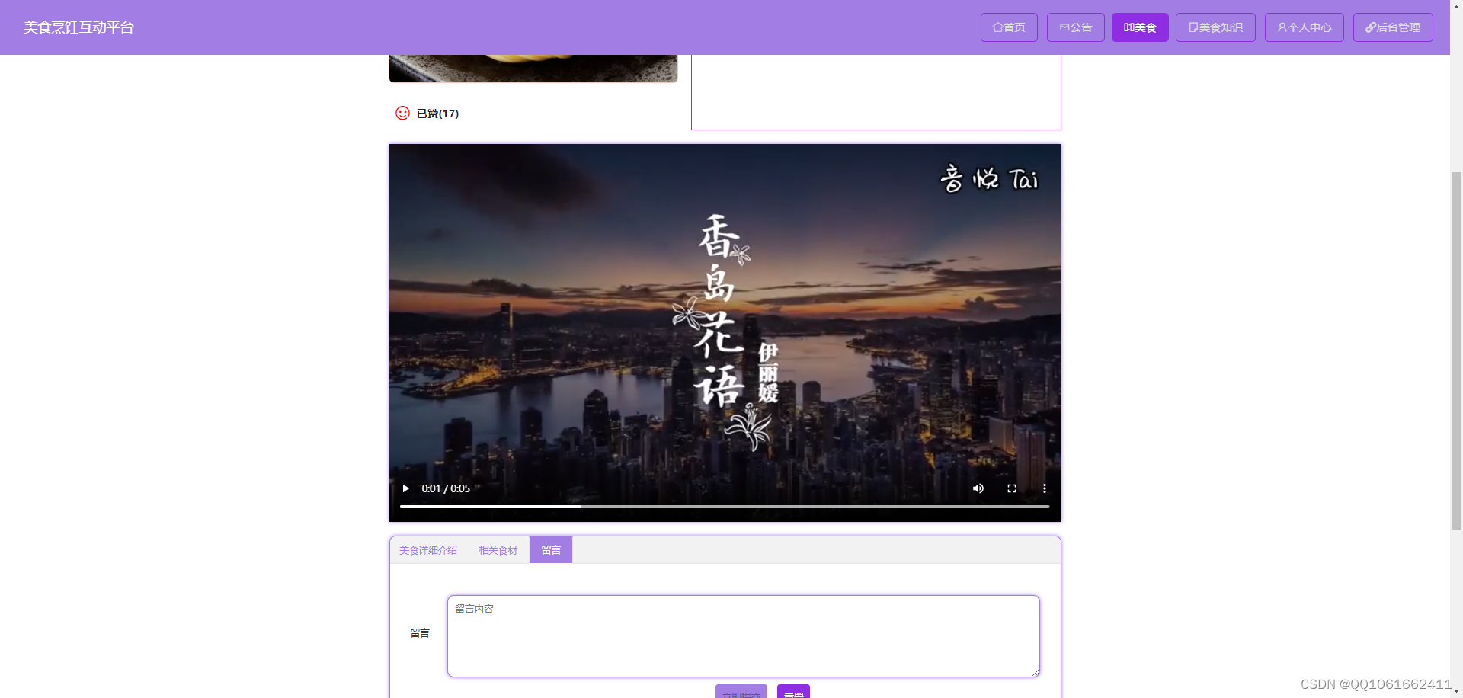Click the smiley face like icon
The height and width of the screenshot is (698, 1463).
click(x=402, y=113)
